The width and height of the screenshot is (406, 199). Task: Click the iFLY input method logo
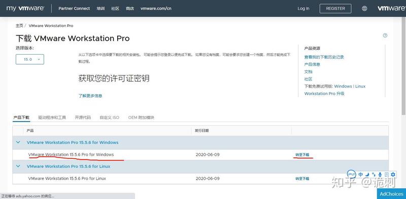coord(352,174)
